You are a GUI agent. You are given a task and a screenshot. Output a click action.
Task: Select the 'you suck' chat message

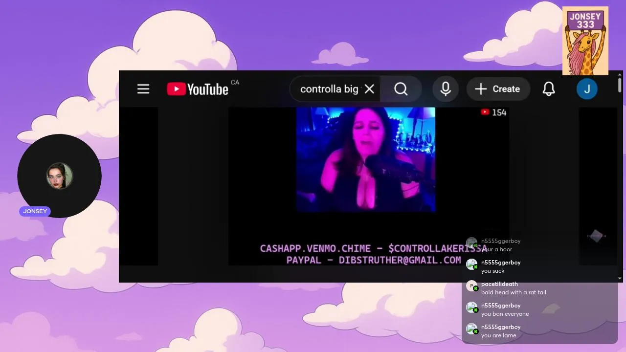pos(492,271)
